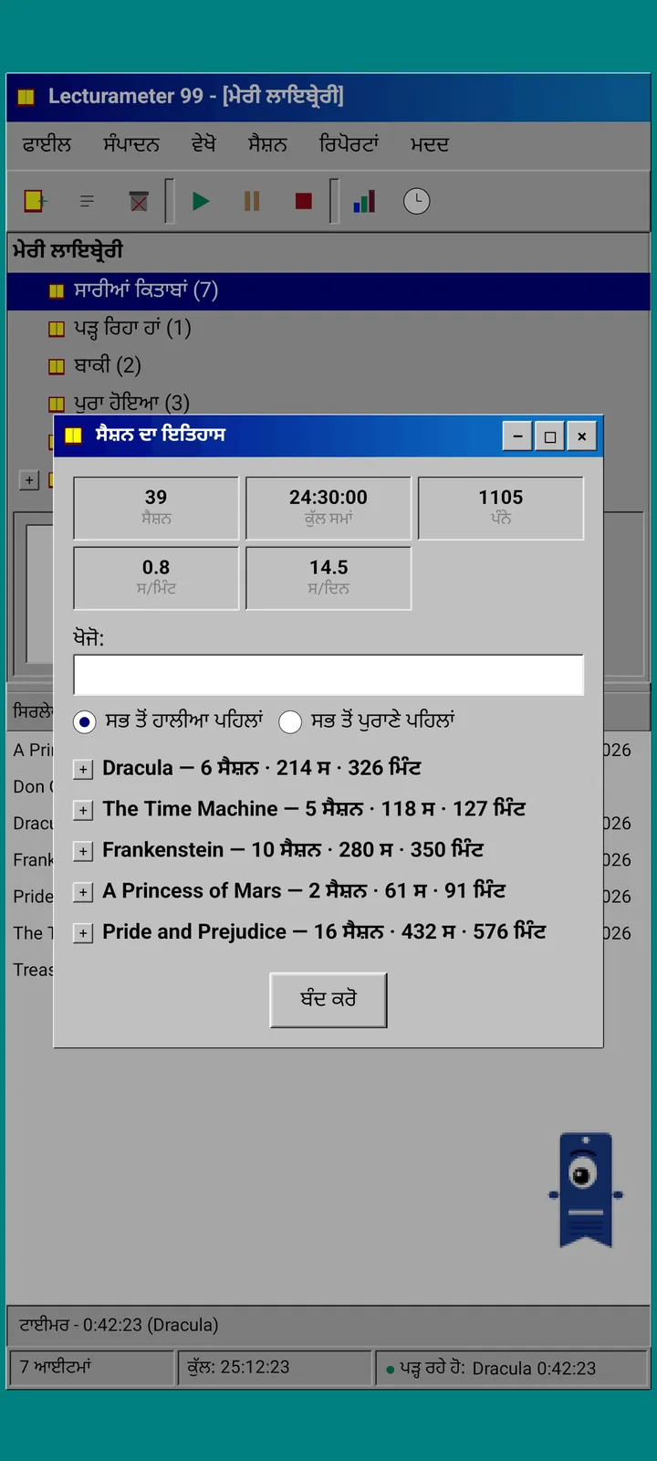Screen dimensions: 657x1461
Task: Select the ਸਭ ਤੋਂ ਪੁਰਾਣੇ ਪਹਿਲਾਂ radio button
Action: pos(290,721)
